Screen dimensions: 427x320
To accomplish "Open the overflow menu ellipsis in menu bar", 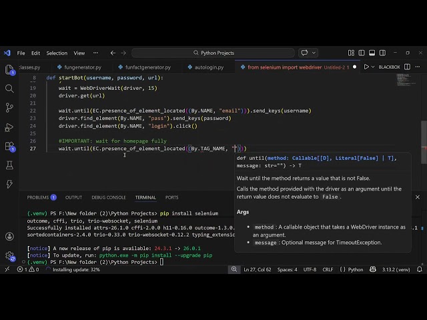I will coord(95,53).
